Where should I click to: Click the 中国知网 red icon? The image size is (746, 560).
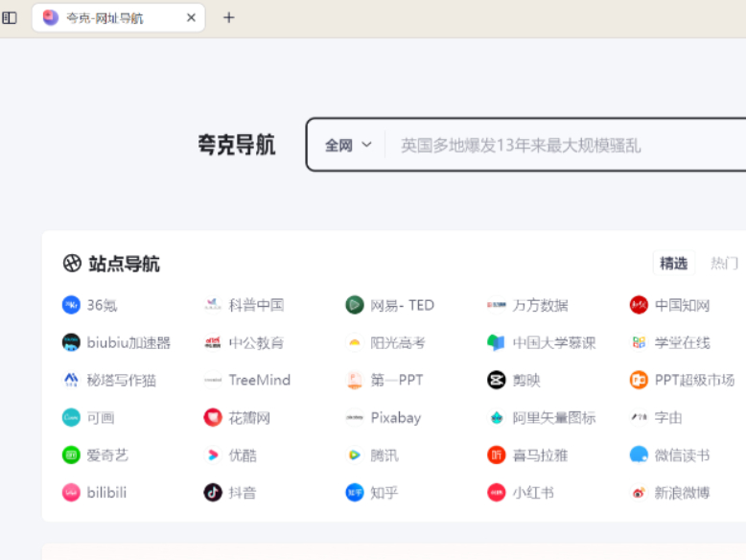pyautogui.click(x=639, y=305)
